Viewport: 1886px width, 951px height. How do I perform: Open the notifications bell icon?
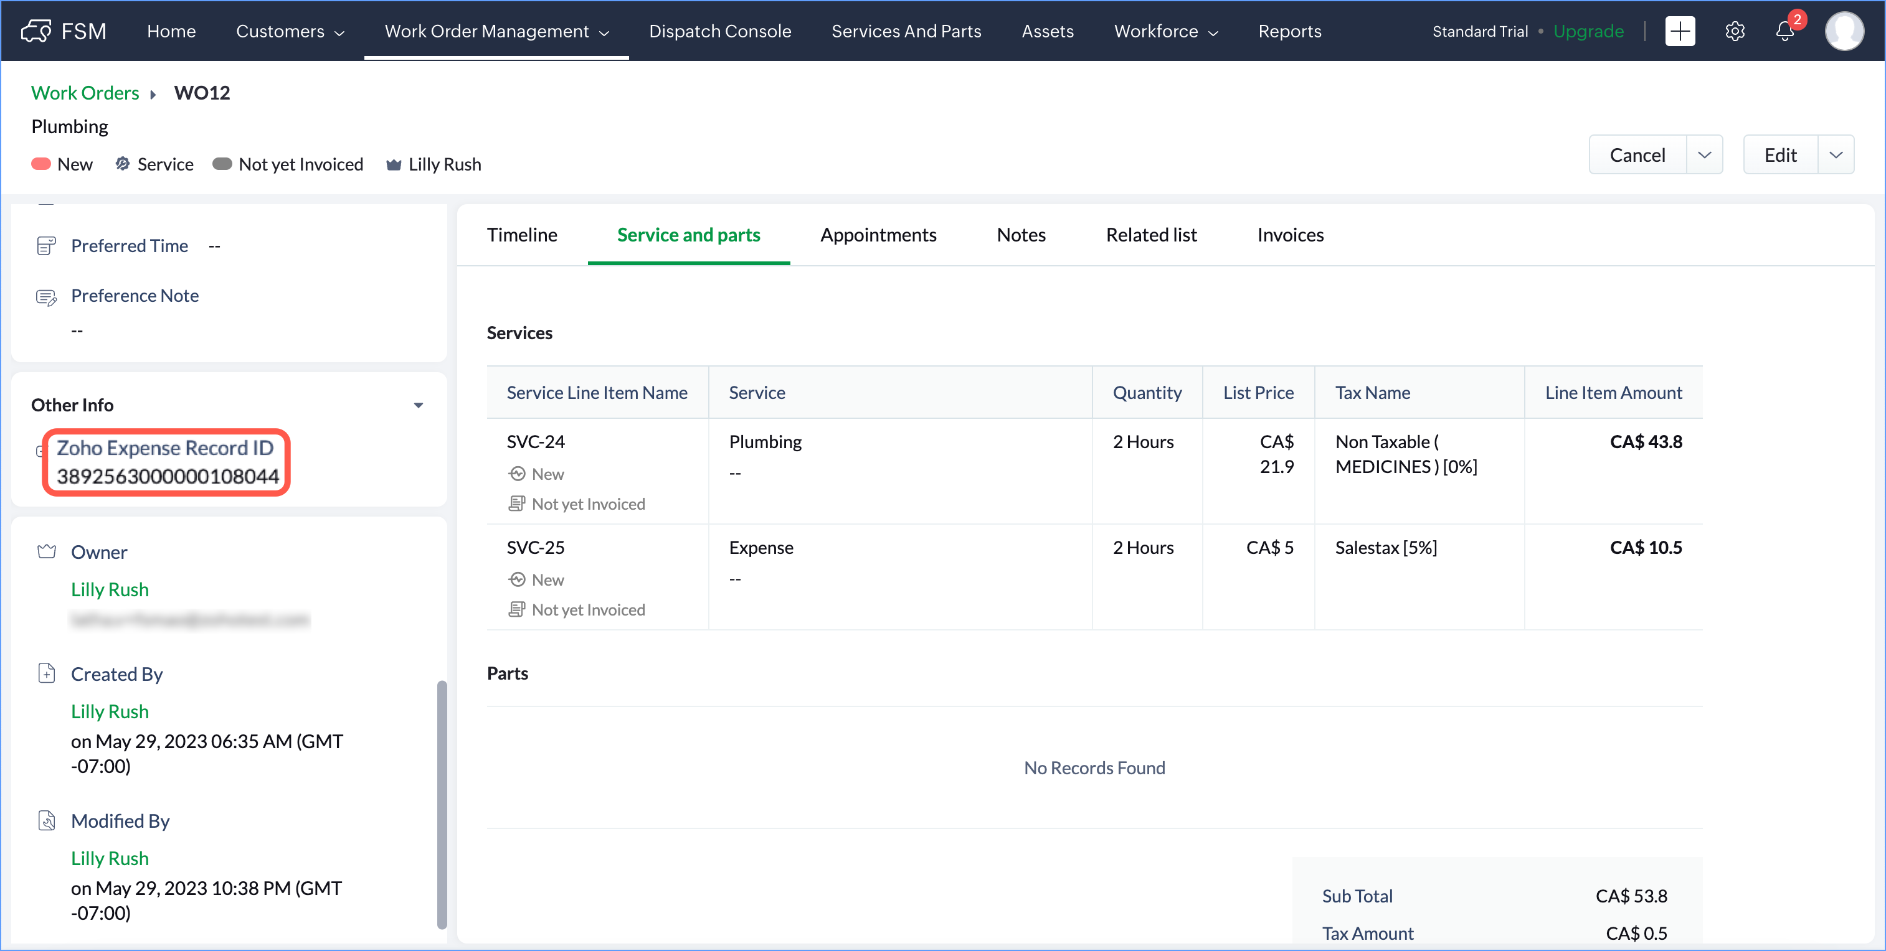pyautogui.click(x=1784, y=32)
